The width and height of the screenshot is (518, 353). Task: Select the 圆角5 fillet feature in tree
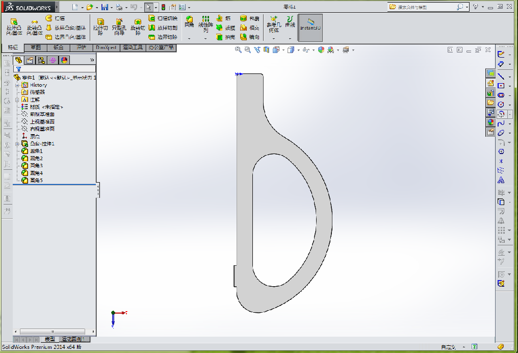pyautogui.click(x=32, y=181)
